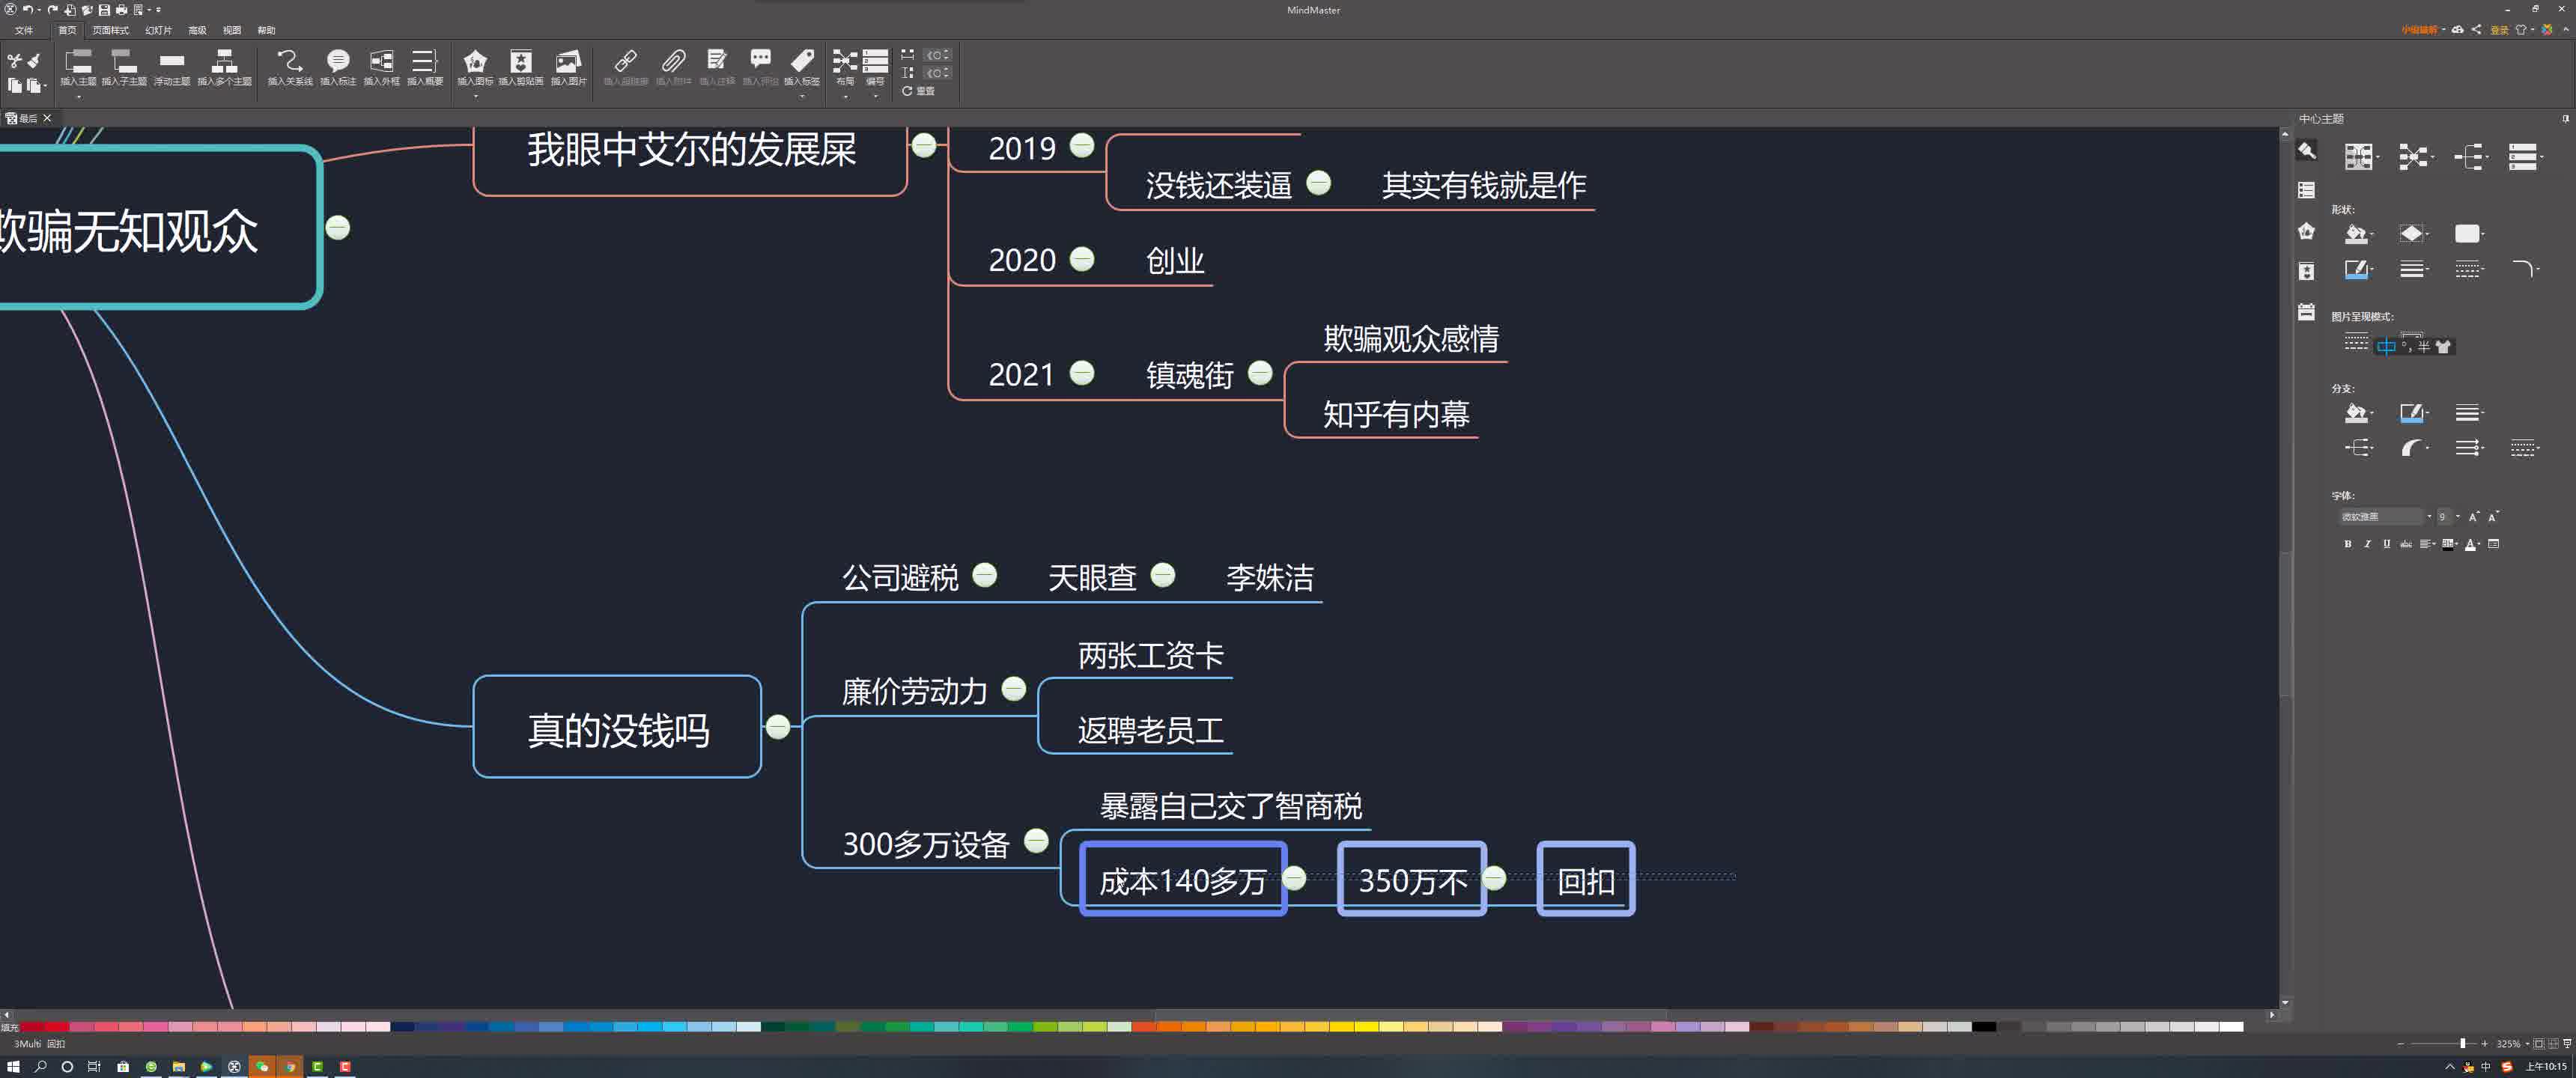Open topic shape style dropdown

pos(2414,234)
